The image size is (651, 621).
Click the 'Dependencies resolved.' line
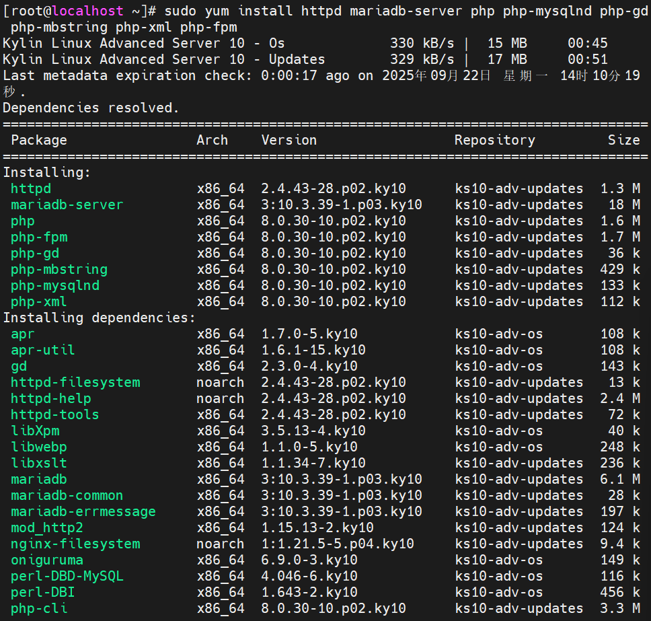tap(91, 108)
